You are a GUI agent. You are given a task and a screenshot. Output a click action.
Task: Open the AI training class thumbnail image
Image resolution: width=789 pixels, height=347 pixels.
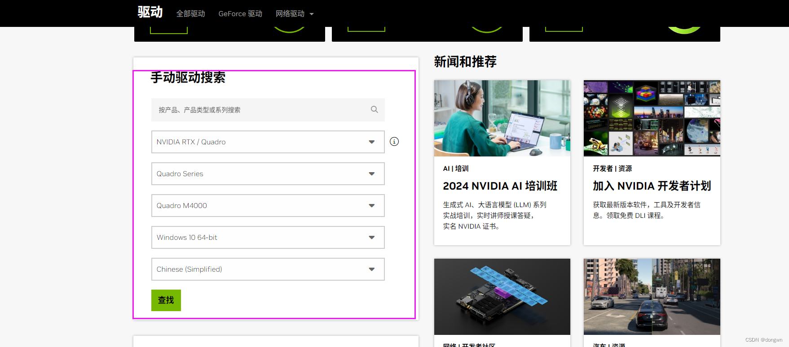click(502, 118)
